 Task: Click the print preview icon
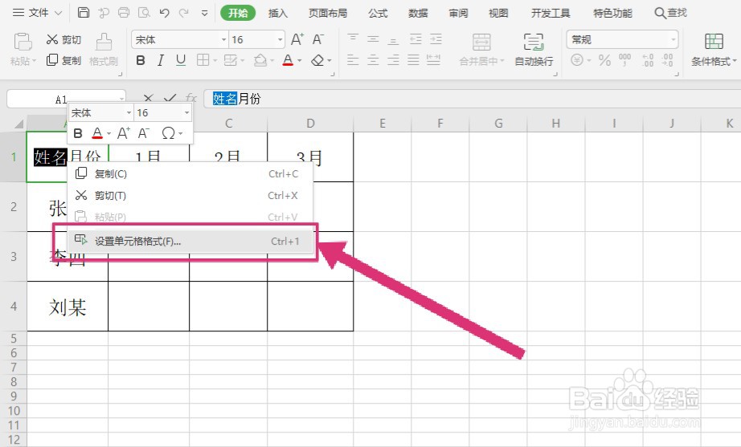pyautogui.click(x=144, y=13)
